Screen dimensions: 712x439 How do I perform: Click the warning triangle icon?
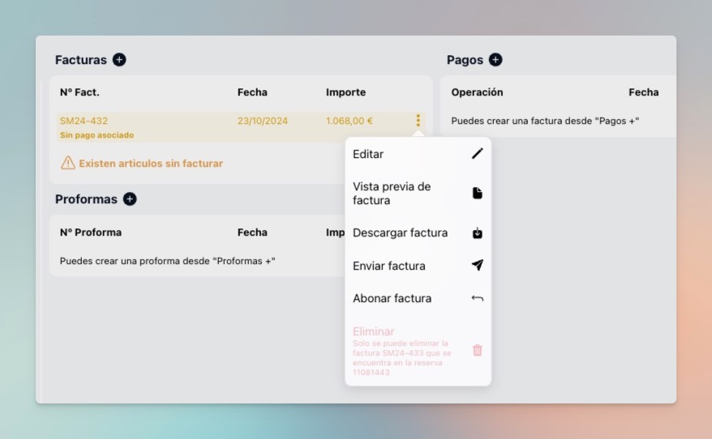[x=68, y=164]
